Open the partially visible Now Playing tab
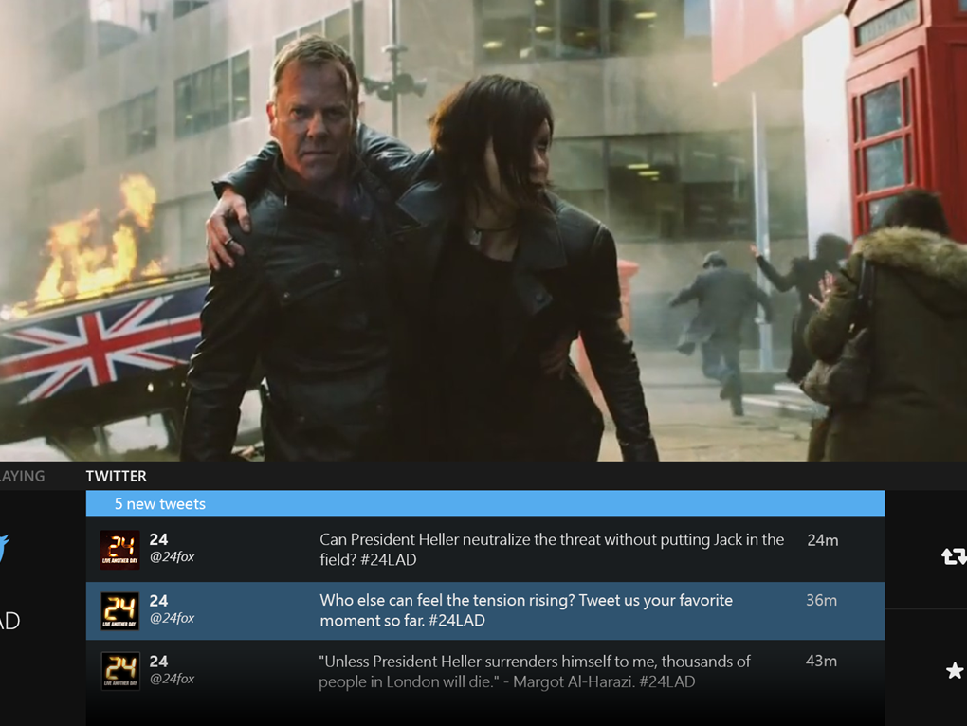Screen dimensions: 967x726 (x=22, y=476)
